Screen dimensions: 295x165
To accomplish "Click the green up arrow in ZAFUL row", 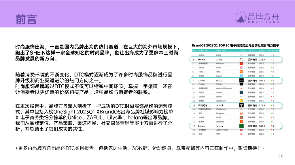I will coord(272,80).
